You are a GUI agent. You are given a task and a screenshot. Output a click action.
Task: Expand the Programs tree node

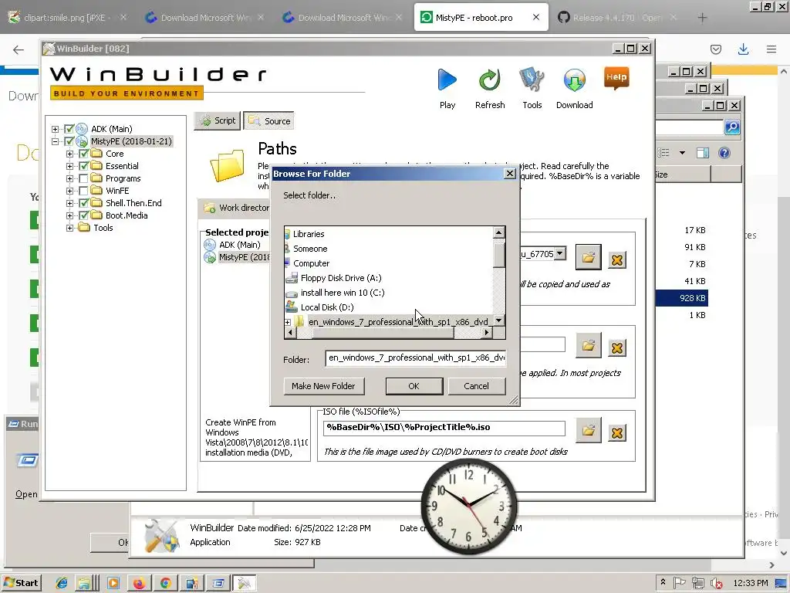point(69,178)
